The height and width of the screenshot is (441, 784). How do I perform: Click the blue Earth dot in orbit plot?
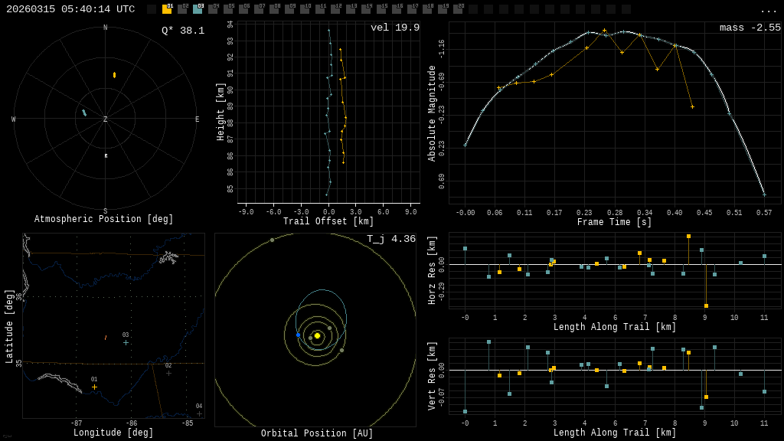coord(299,335)
